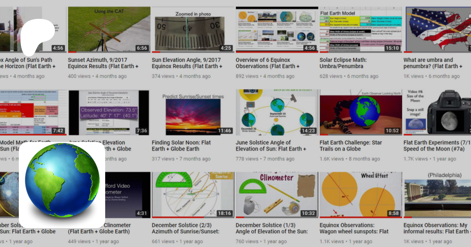The width and height of the screenshot is (471, 247).
Task: Open 'Flat Earth Challenge: Star Trails' title
Action: click(350, 146)
